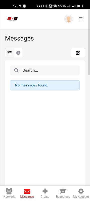Open the hamburger menu
Image resolution: width=90 pixels, height=201 pixels.
click(81, 19)
